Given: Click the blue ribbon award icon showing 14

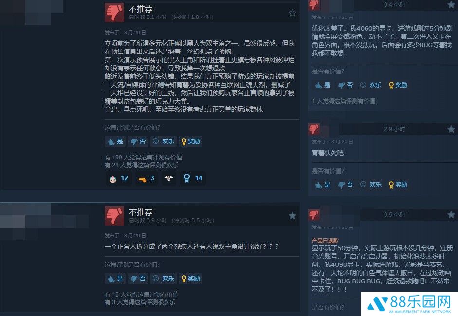Looking at the screenshot, I should click(x=192, y=178).
